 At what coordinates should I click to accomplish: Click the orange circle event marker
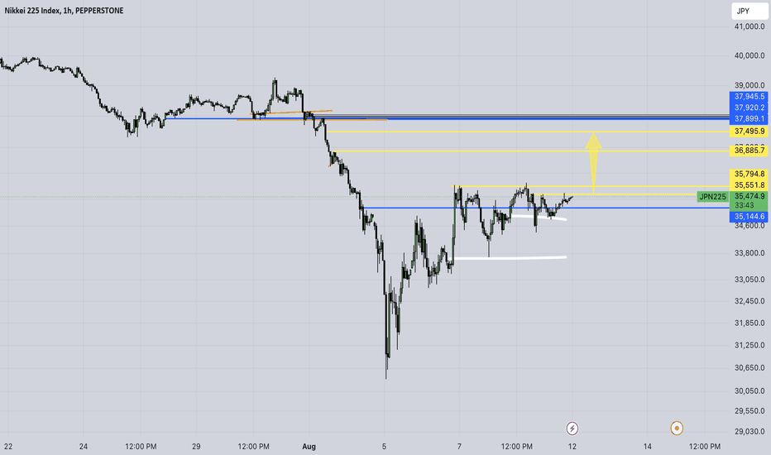coord(677,429)
